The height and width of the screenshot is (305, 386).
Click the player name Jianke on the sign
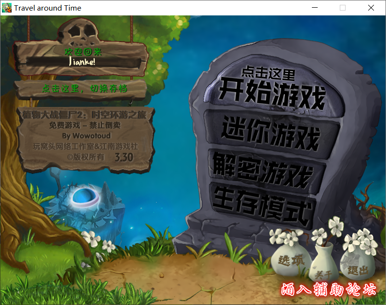(82, 63)
